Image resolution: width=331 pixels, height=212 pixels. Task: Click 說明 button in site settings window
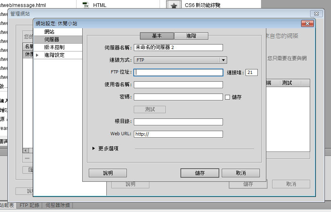[x=130, y=184]
